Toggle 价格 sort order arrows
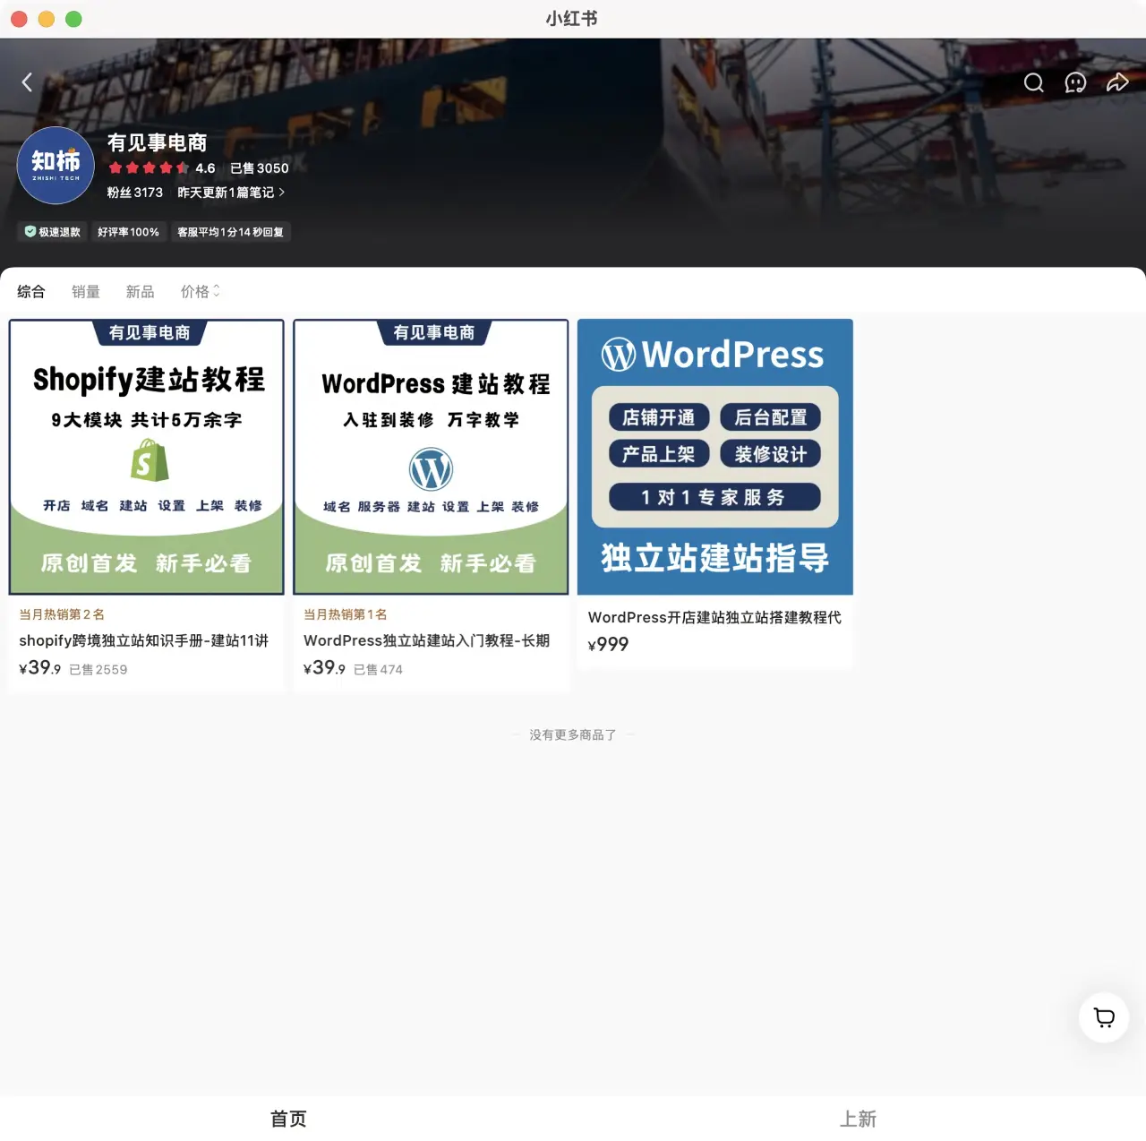This screenshot has width=1146, height=1141. (201, 291)
